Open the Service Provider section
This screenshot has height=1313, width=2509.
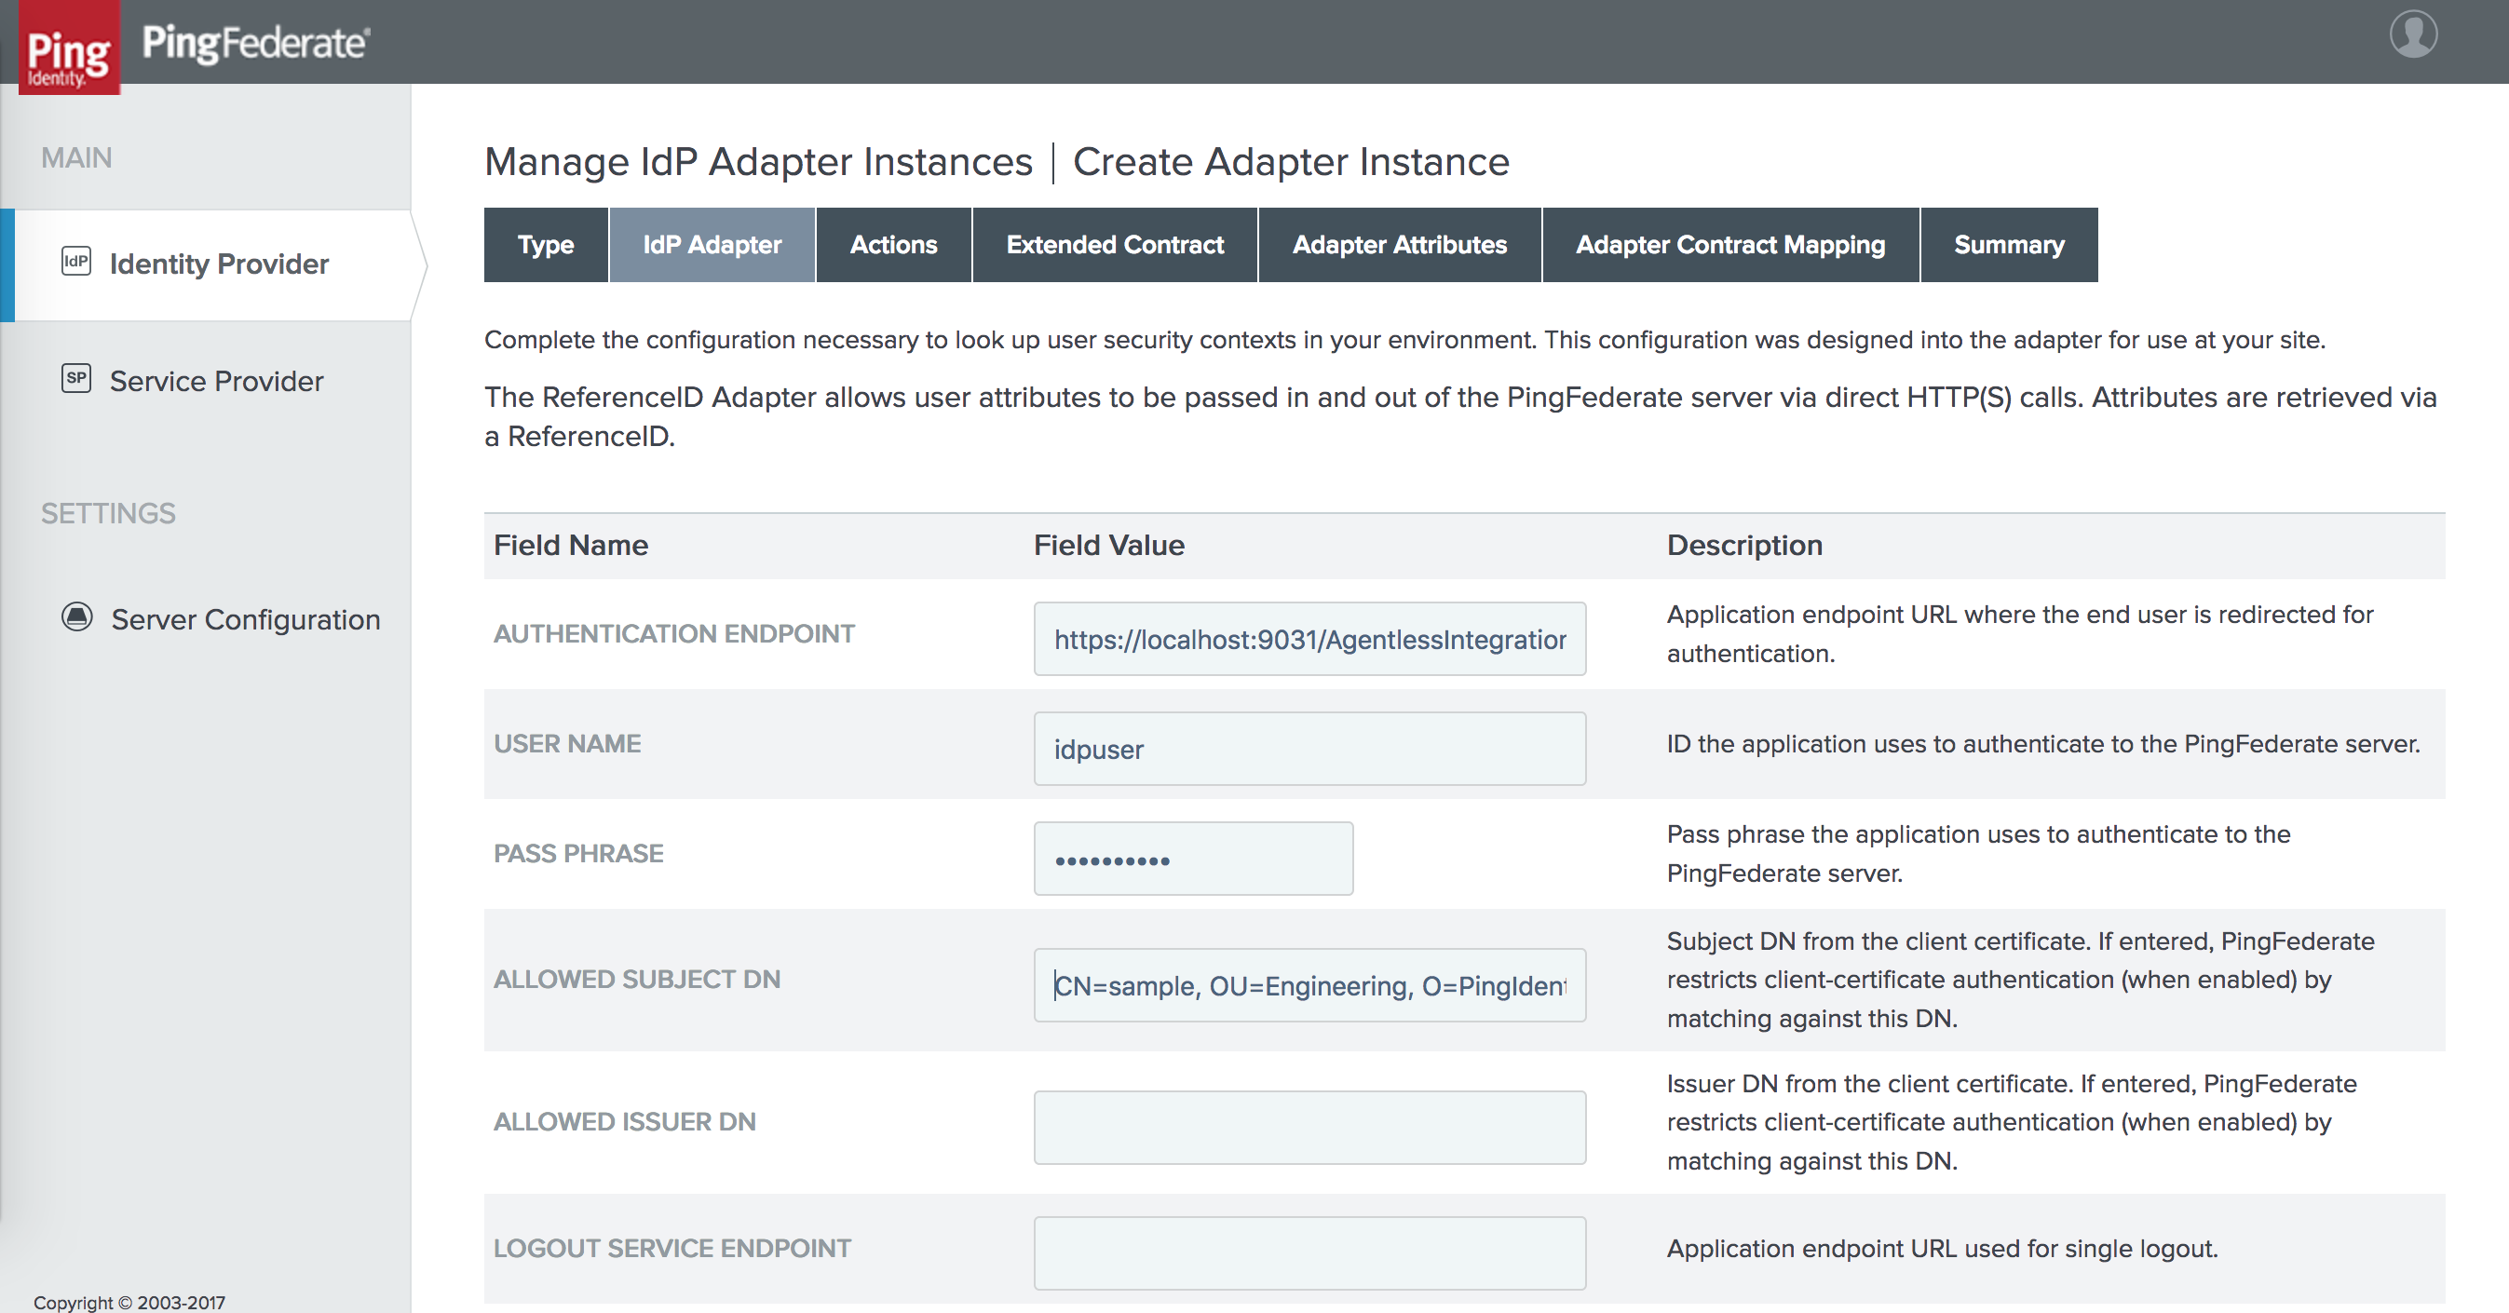215,381
